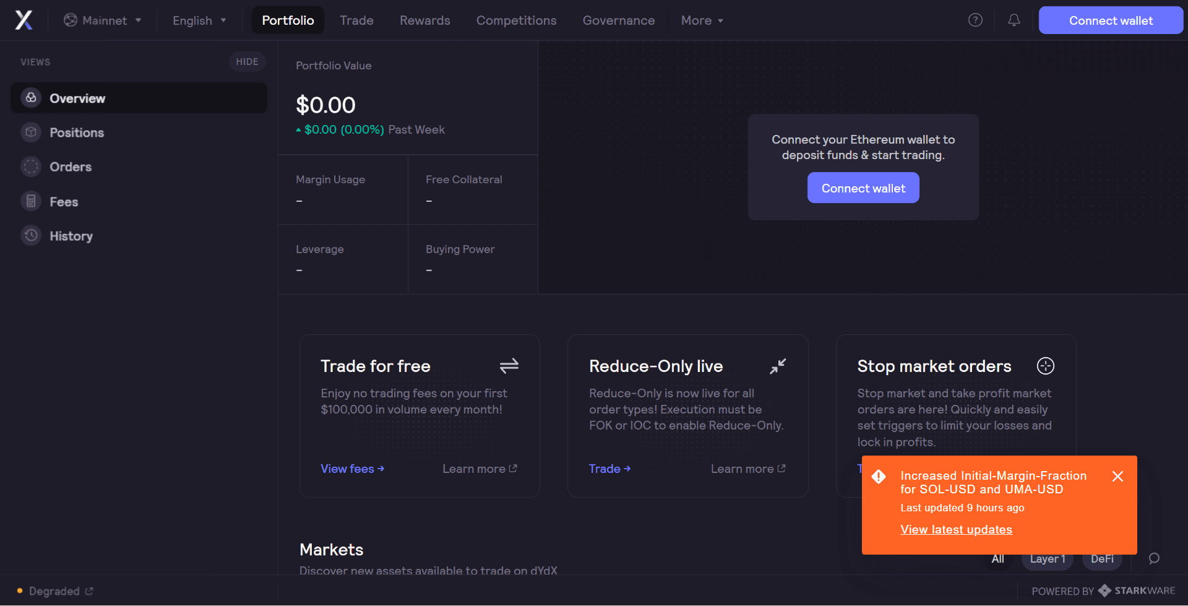Dismiss the margin-fraction notification banner
Viewport: 1188px width, 606px height.
point(1117,476)
